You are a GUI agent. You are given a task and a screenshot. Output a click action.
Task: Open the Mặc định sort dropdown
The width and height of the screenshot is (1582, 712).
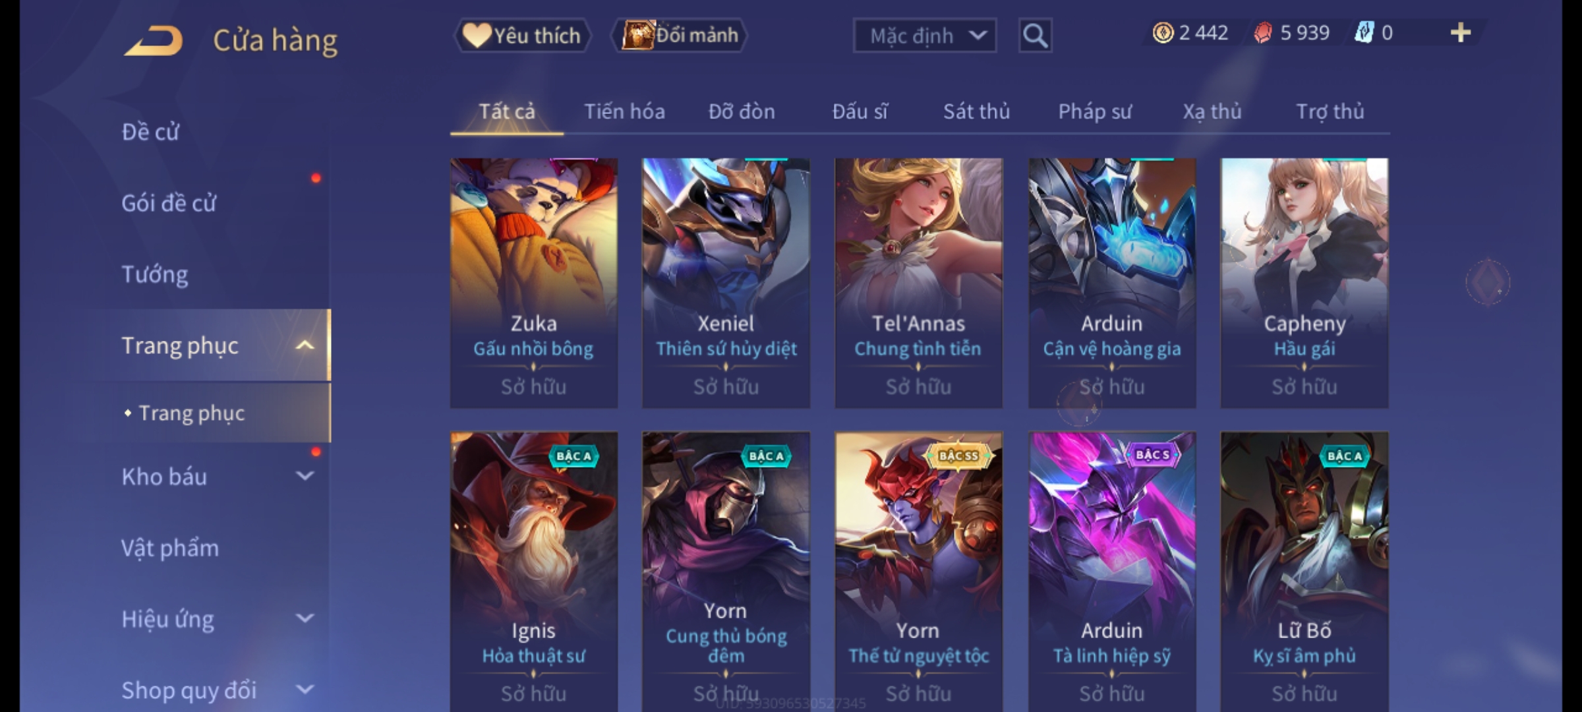click(x=924, y=36)
